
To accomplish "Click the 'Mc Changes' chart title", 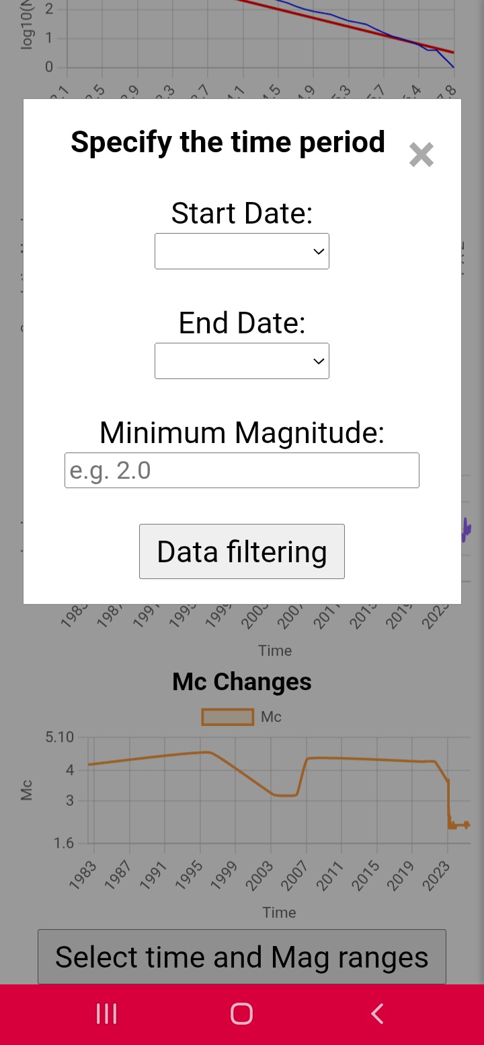I will (x=242, y=682).
